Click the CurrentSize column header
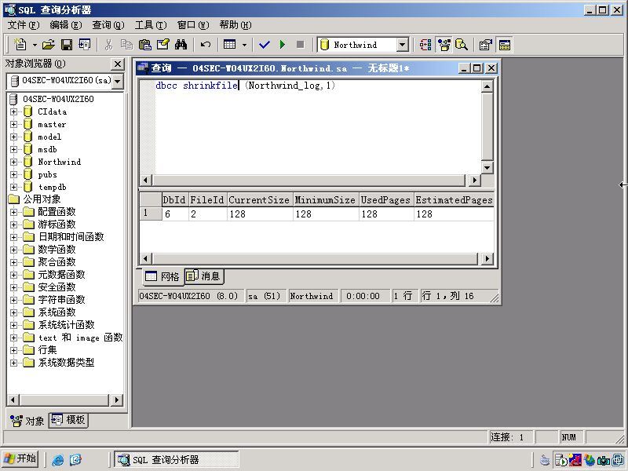 point(259,200)
